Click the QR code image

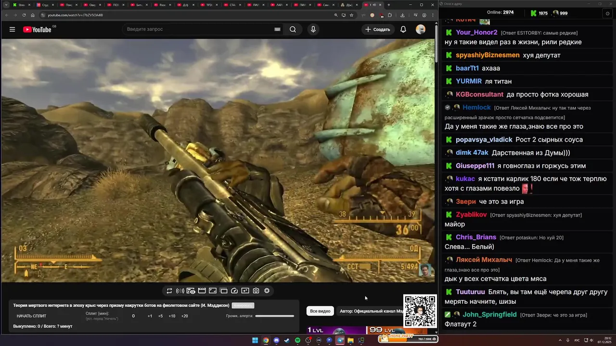coord(420,311)
